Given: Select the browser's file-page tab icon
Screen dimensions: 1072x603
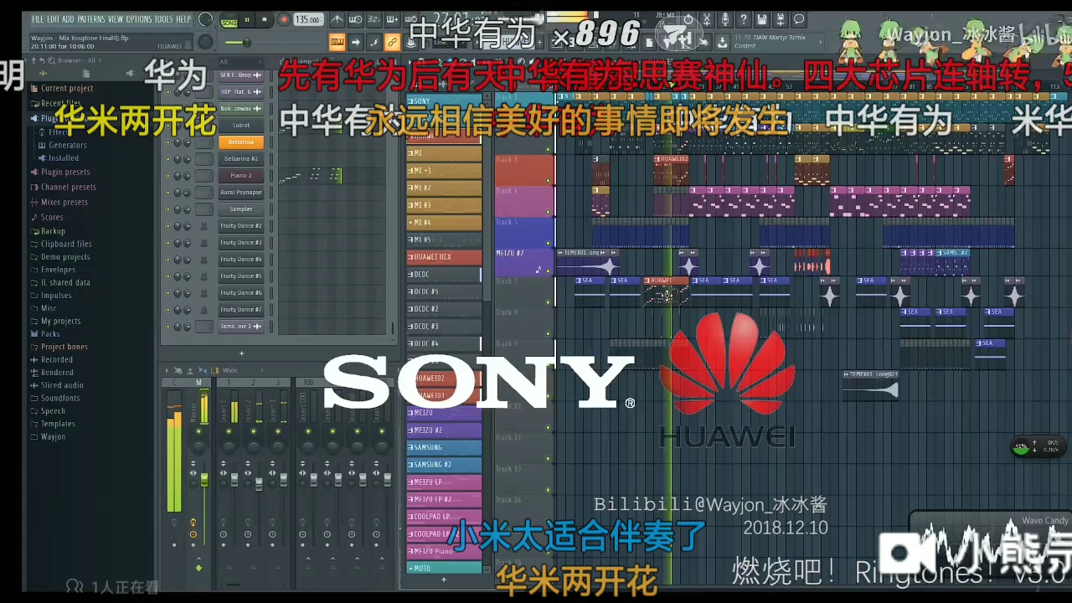Looking at the screenshot, I should click(86, 74).
